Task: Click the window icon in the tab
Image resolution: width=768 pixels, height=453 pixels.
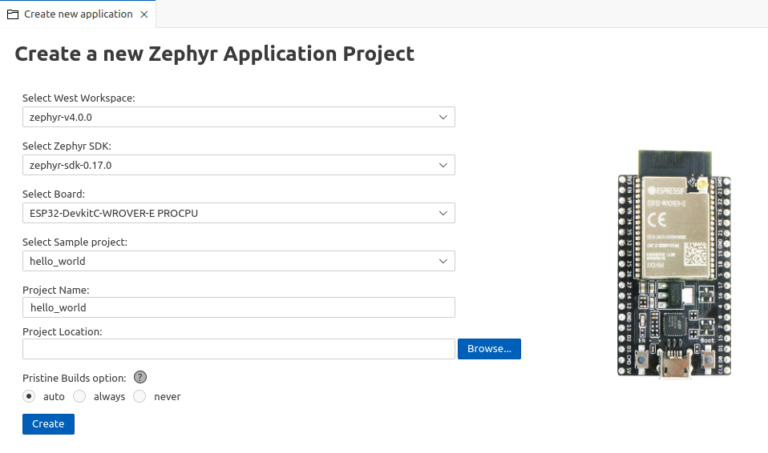Action: [13, 14]
